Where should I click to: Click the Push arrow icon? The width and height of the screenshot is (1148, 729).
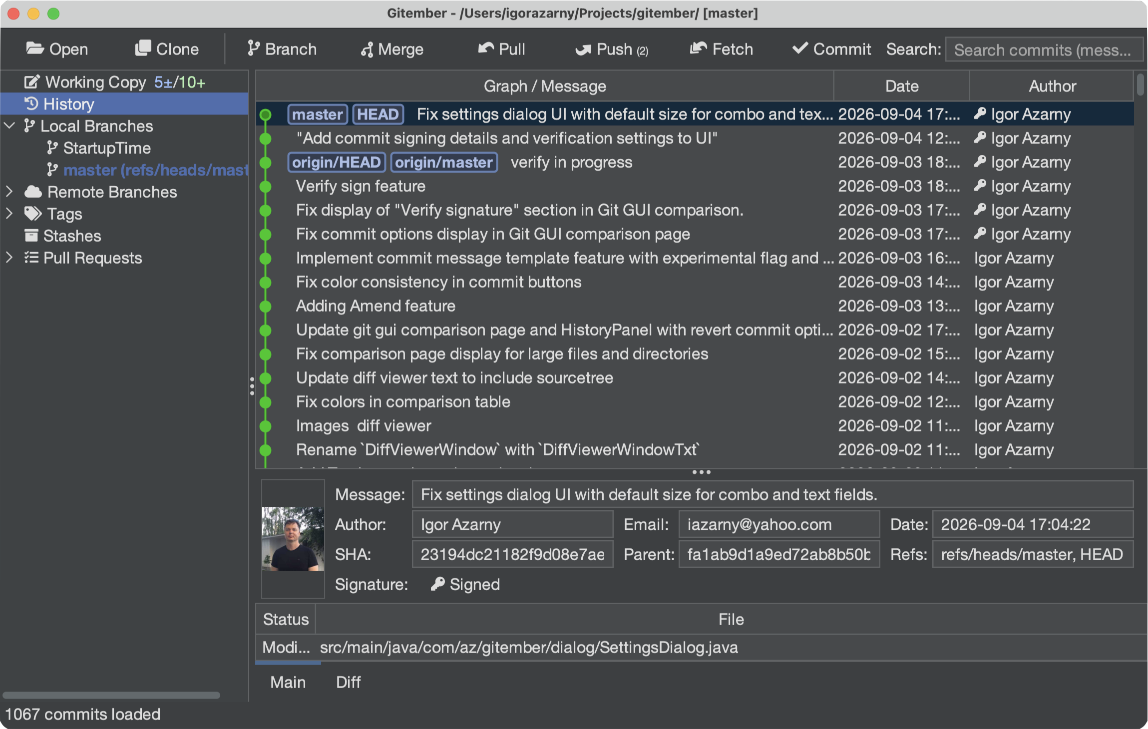(x=583, y=49)
